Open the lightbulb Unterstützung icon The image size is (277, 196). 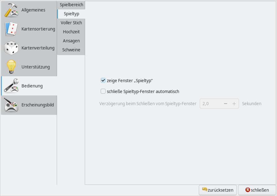click(11, 67)
